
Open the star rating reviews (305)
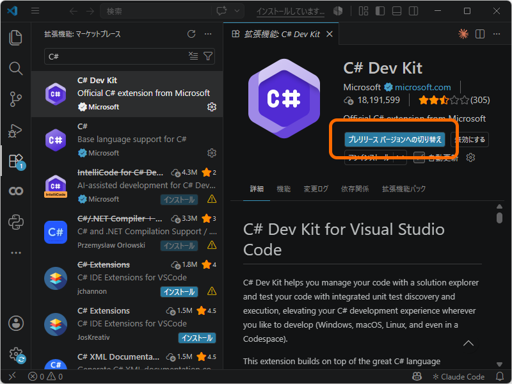(x=454, y=100)
